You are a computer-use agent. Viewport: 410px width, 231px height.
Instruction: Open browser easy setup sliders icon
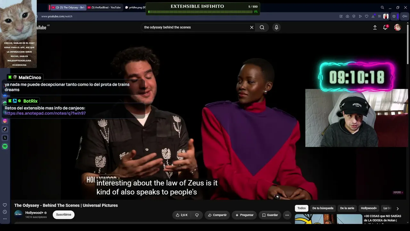[379, 16]
